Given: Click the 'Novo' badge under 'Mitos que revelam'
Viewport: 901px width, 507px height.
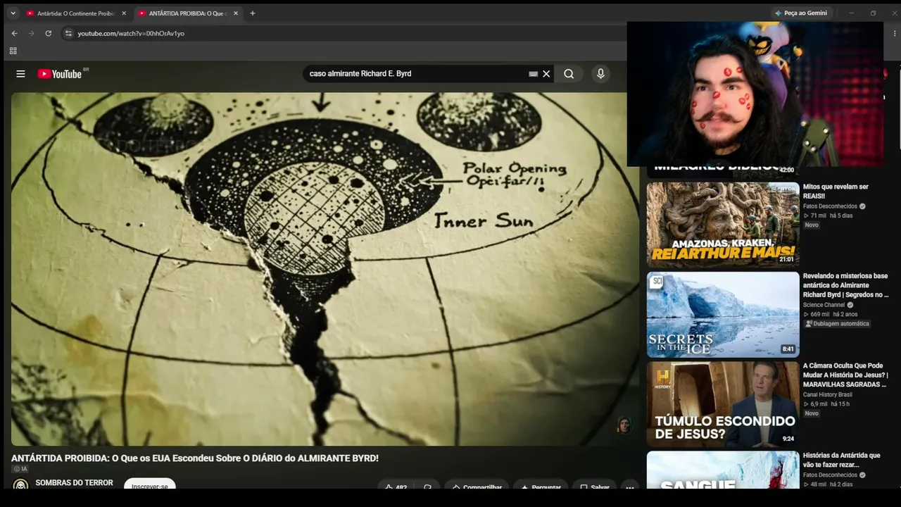Looking at the screenshot, I should tap(812, 225).
